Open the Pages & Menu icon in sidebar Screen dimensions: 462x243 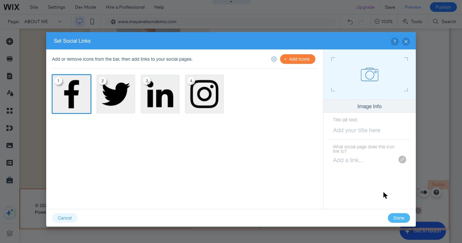click(x=10, y=76)
